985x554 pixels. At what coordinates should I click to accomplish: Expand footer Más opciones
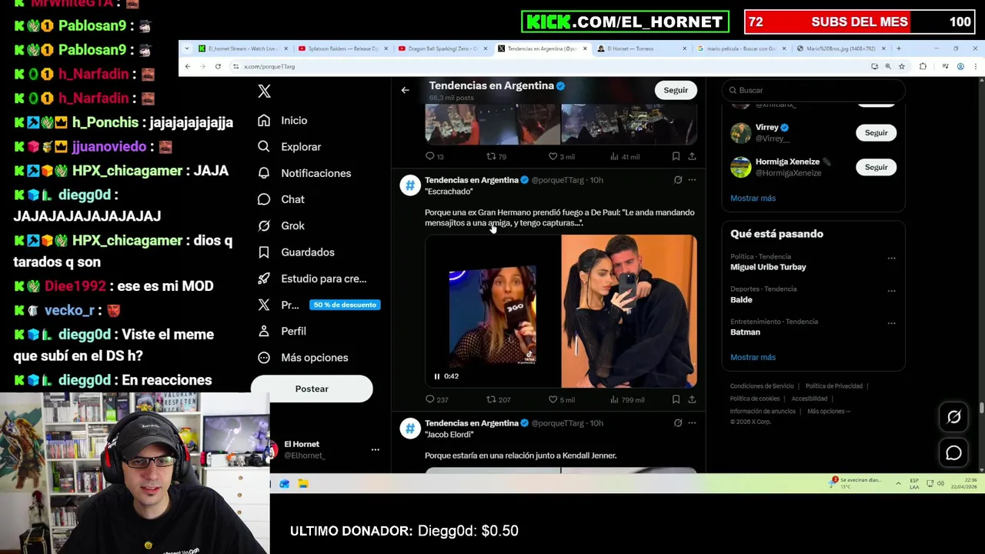pos(829,411)
